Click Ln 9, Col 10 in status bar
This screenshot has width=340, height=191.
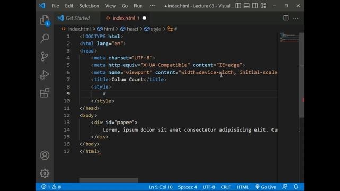click(160, 187)
